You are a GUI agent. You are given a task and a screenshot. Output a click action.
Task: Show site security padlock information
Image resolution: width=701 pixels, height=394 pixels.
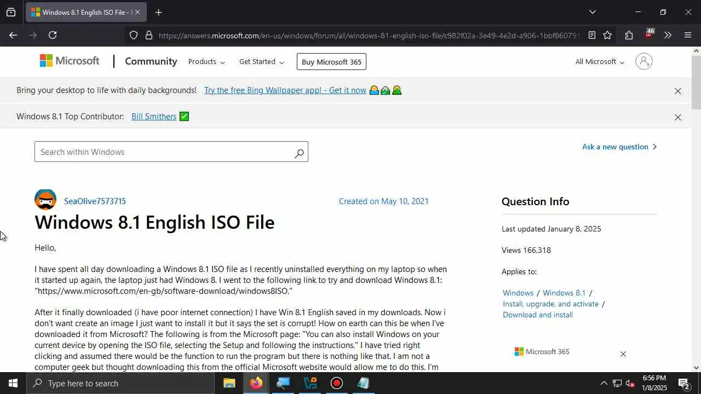[x=148, y=35]
